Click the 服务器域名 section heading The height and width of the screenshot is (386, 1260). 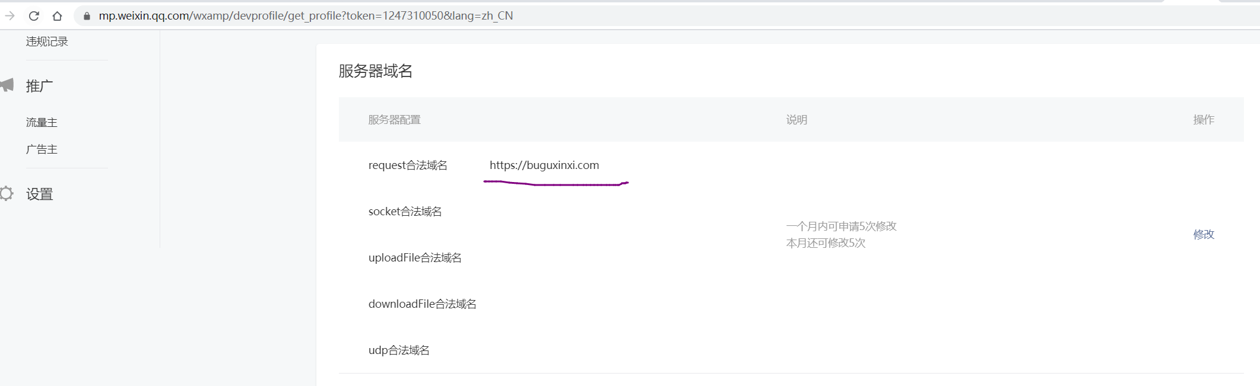pos(376,71)
